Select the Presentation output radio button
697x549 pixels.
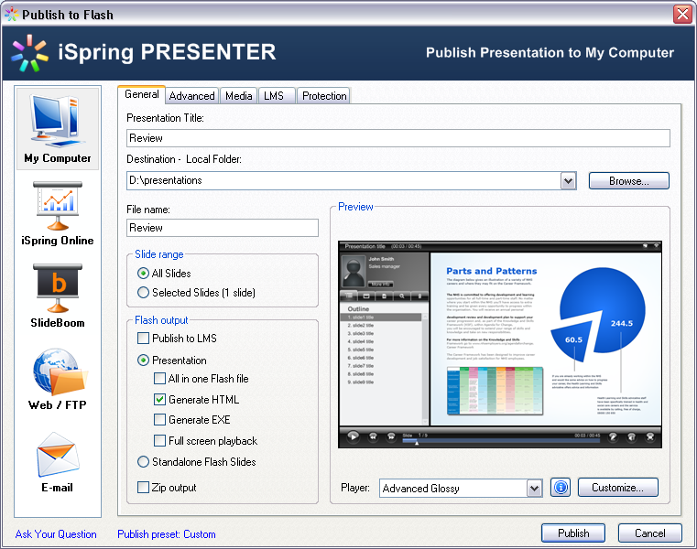click(x=143, y=361)
